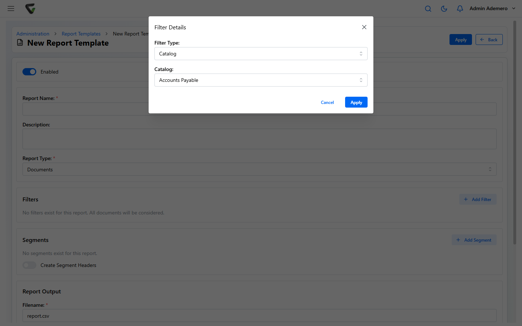522x326 pixels.
Task: Open the Report Type dropdown
Action: tap(260, 169)
